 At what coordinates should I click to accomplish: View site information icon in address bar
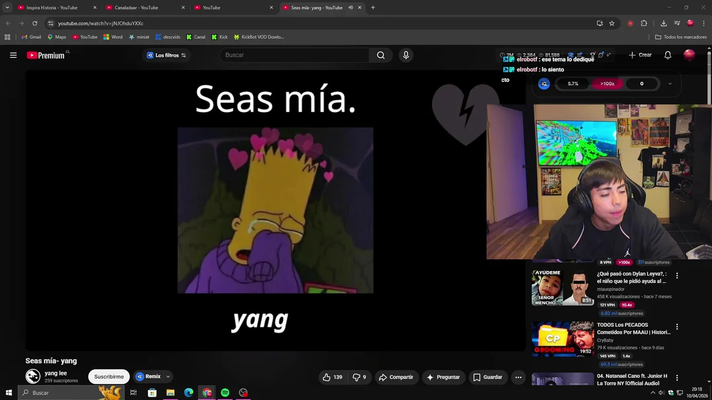[51, 23]
